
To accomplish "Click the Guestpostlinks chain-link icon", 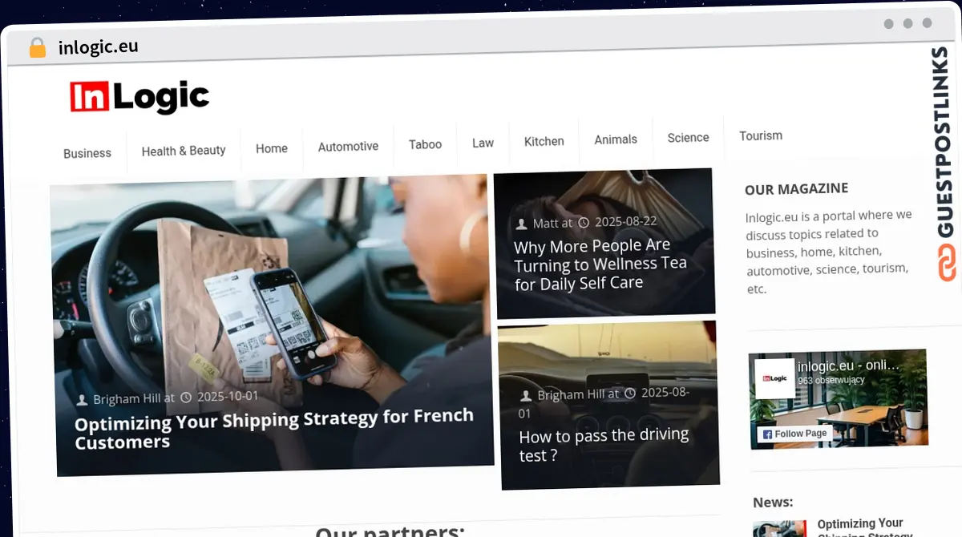I will pos(948,264).
